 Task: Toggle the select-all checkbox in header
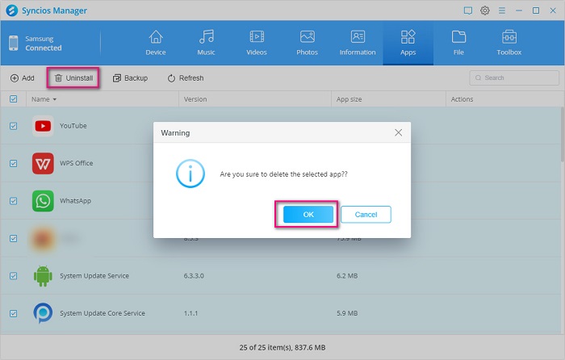[13, 99]
